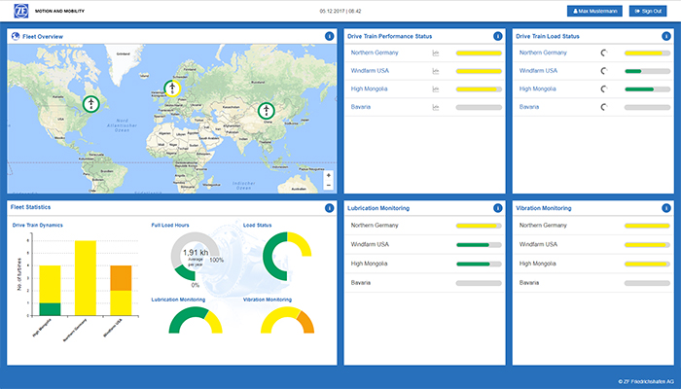Image resolution: width=681 pixels, height=389 pixels.
Task: Click load gauge icon for High Mongolia
Action: click(604, 89)
